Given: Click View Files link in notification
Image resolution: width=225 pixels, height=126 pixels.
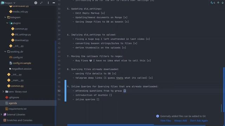Looking at the screenshot, I should click(x=166, y=121).
